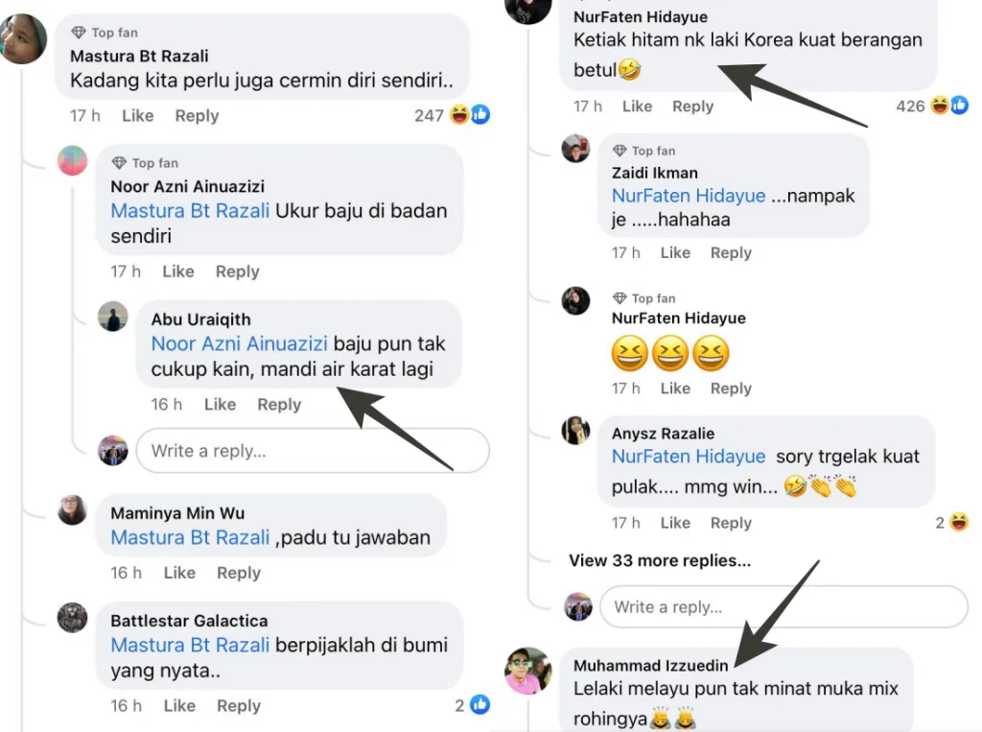Image resolution: width=982 pixels, height=732 pixels.
Task: Reply to Maminya Min Wu's comment
Action: 238,573
